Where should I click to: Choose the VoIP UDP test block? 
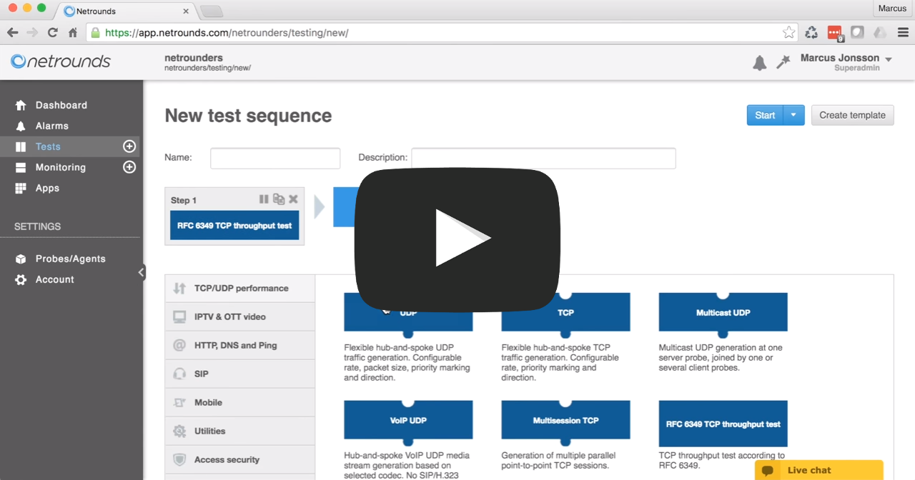(x=408, y=420)
